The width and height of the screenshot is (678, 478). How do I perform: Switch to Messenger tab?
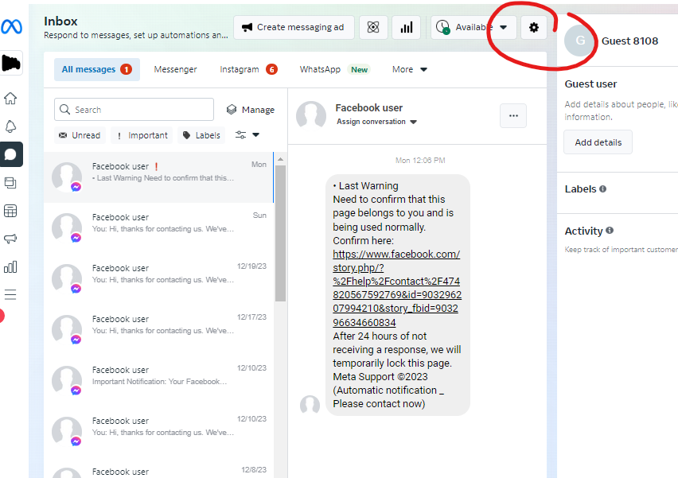coord(175,69)
